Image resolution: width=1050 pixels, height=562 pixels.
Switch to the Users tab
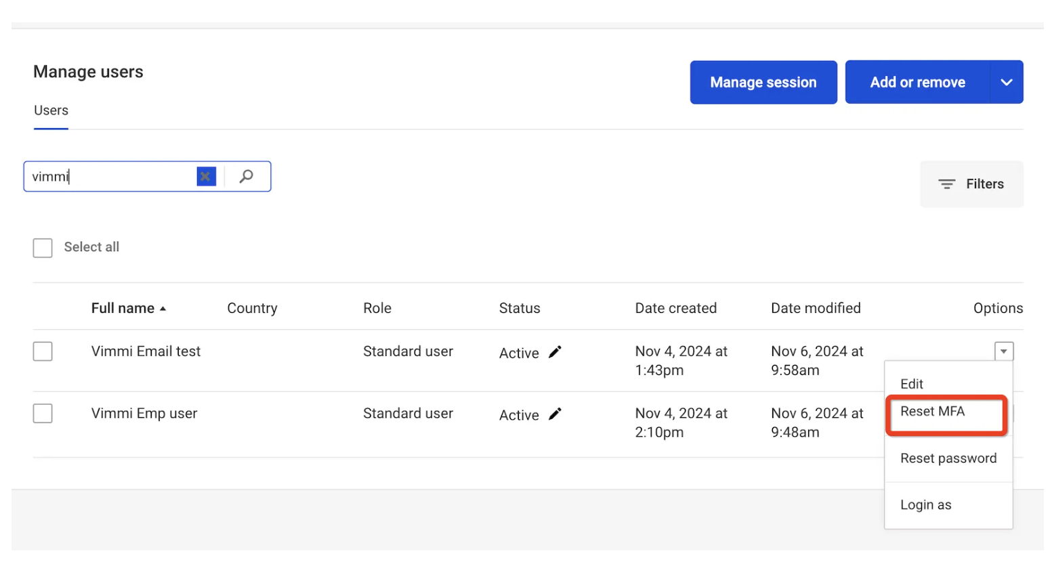tap(51, 110)
